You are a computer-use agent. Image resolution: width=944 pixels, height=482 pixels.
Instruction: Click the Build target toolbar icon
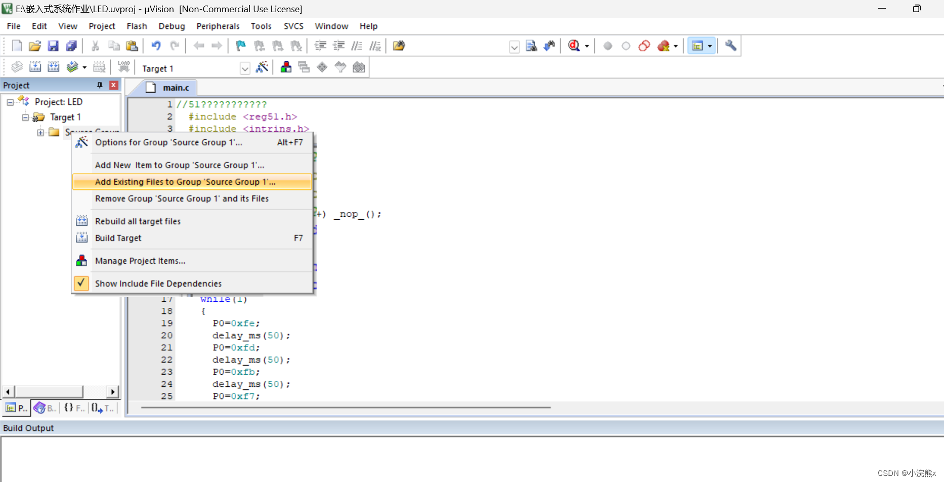(x=35, y=67)
